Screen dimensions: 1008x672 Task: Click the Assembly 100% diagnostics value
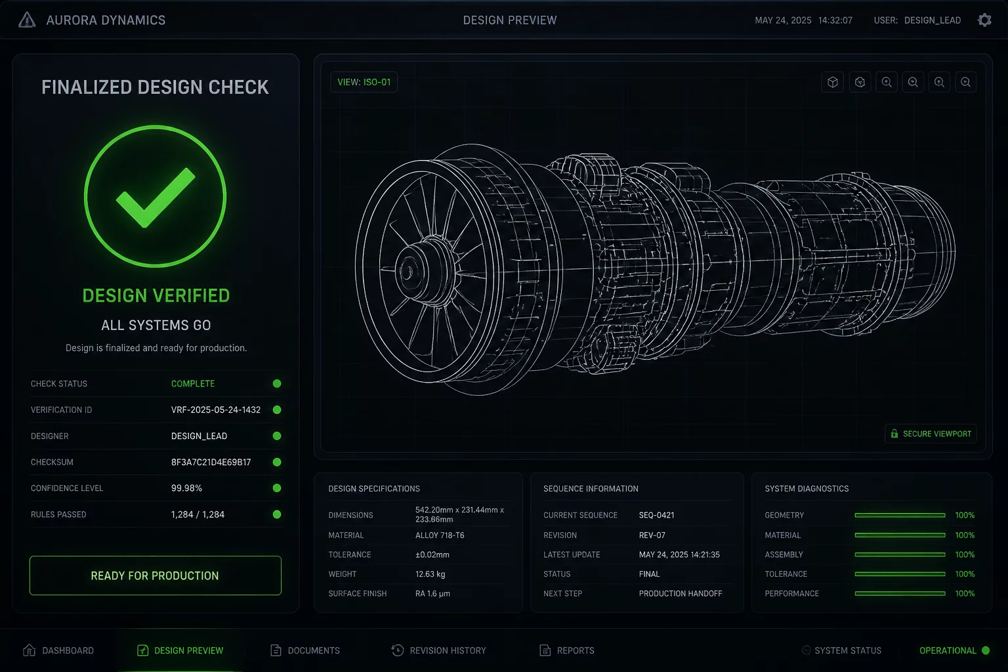(965, 555)
